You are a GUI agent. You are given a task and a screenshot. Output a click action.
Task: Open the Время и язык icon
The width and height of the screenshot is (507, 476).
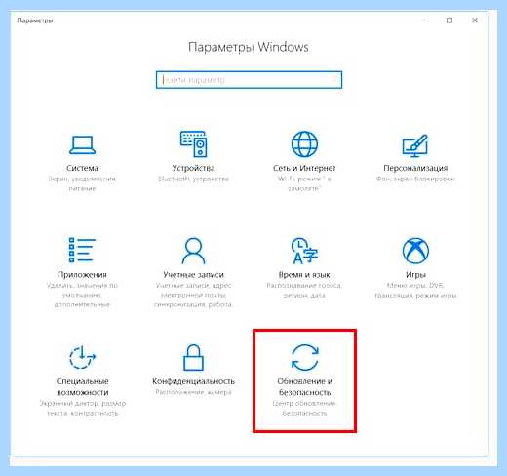pos(304,251)
